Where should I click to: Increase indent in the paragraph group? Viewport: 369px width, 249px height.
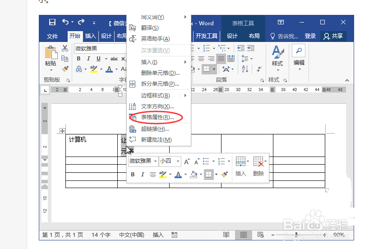(251, 48)
